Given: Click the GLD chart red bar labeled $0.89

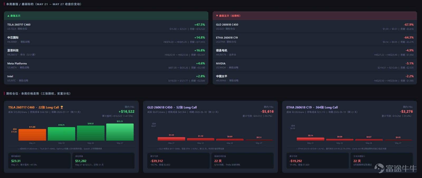Looking at the screenshot, I should 230,139.
